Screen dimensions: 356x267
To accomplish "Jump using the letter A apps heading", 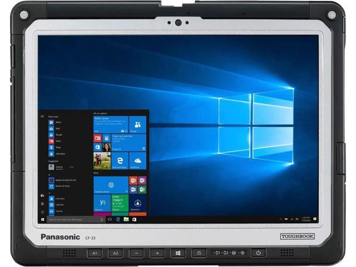I will click(x=50, y=175).
